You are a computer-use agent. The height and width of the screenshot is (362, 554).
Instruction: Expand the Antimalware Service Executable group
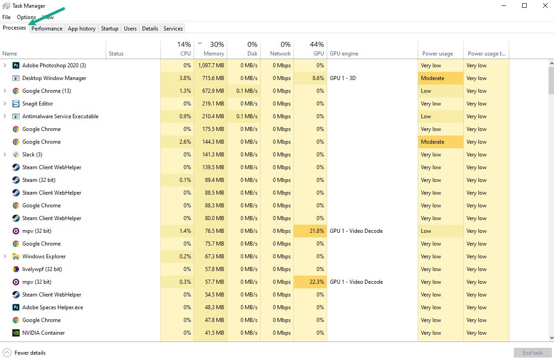pos(5,116)
